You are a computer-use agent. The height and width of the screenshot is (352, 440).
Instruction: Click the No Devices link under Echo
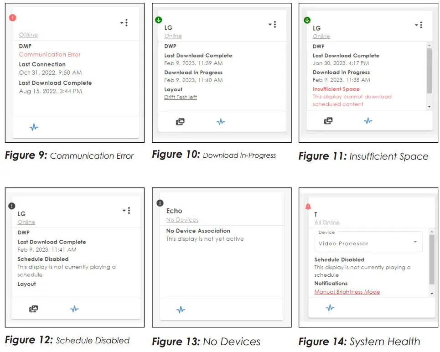tap(182, 220)
